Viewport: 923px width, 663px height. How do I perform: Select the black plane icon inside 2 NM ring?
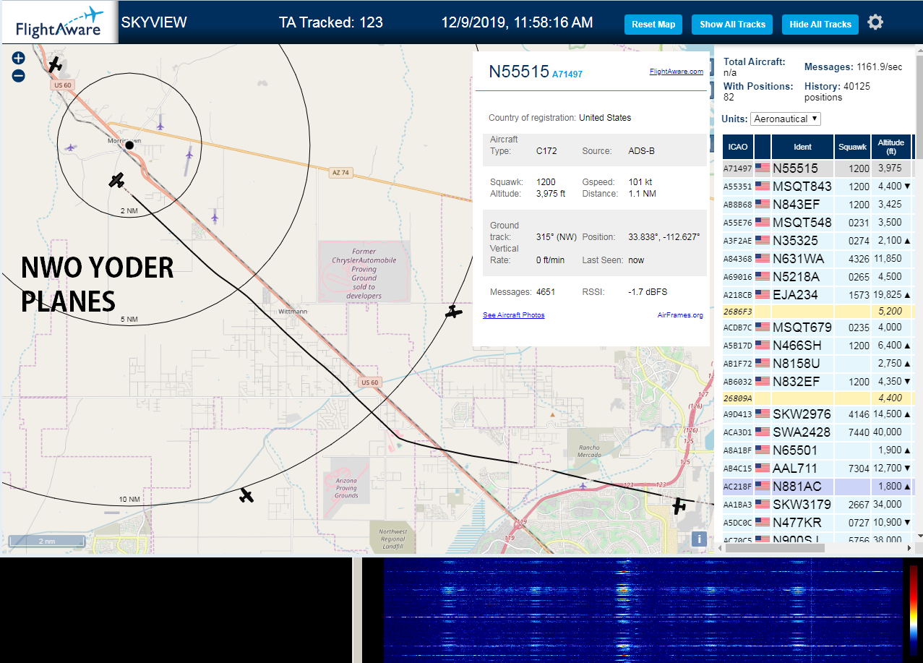coord(117,180)
